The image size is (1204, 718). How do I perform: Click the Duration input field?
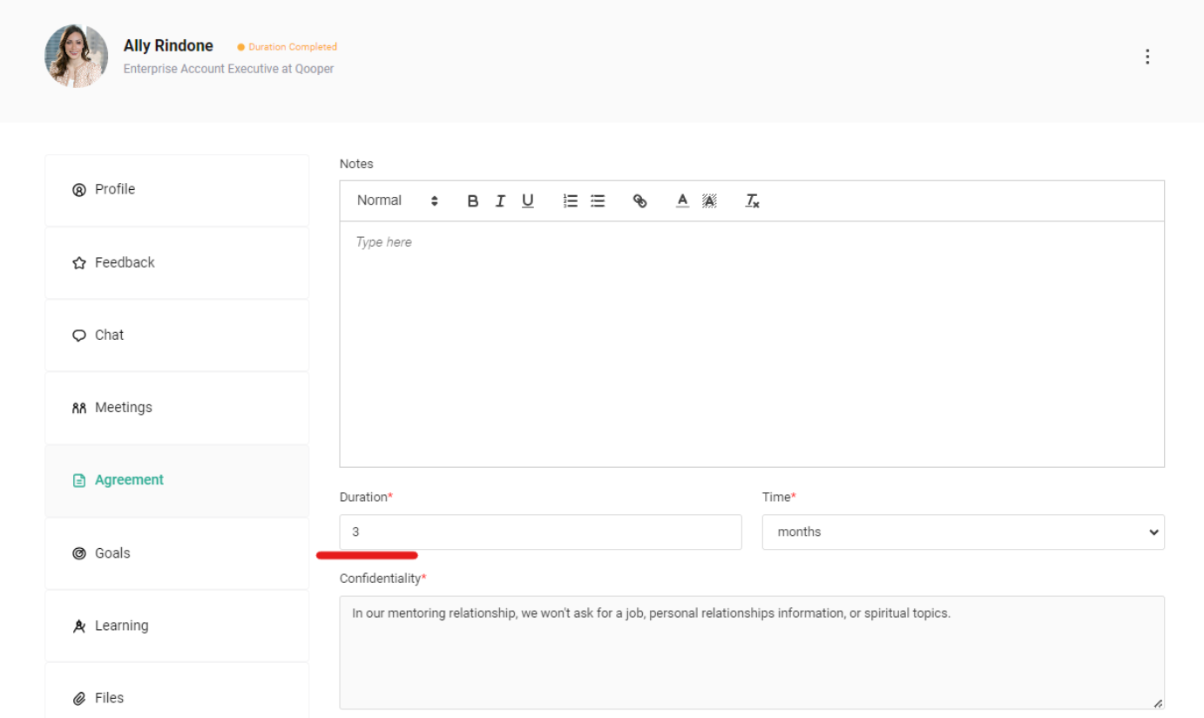tap(540, 532)
